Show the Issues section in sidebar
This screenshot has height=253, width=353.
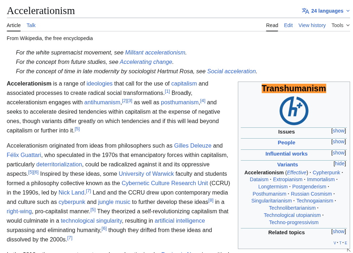tap(339, 131)
